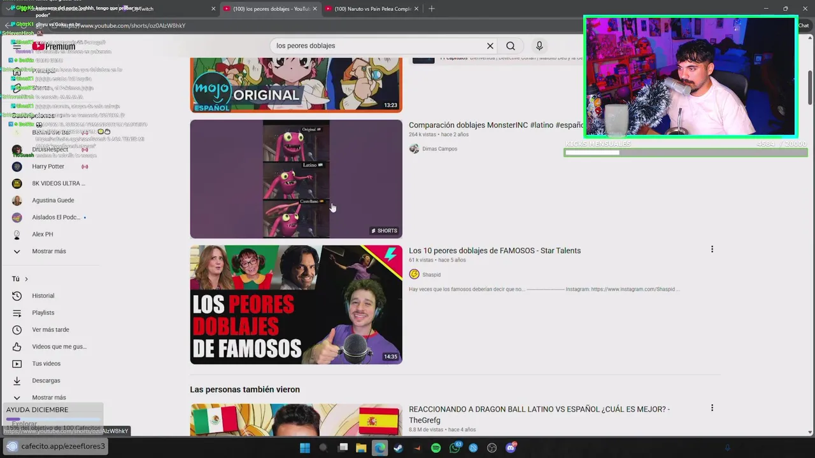
Task: Open Spotify from the taskbar
Action: point(436,448)
